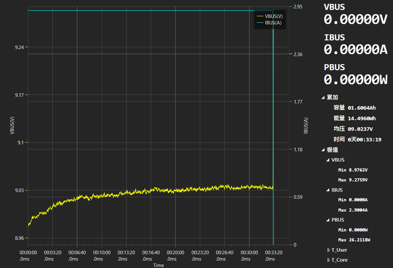Click the VBUS(V) legend entry
This screenshot has height=268, width=393.
click(x=270, y=16)
